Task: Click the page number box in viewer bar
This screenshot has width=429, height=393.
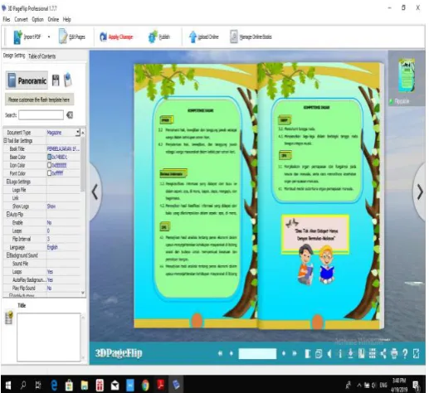Action: (257, 353)
